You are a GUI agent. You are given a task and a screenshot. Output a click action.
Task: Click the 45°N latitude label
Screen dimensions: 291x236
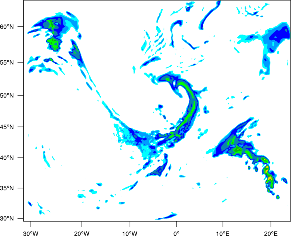pyautogui.click(x=7, y=127)
